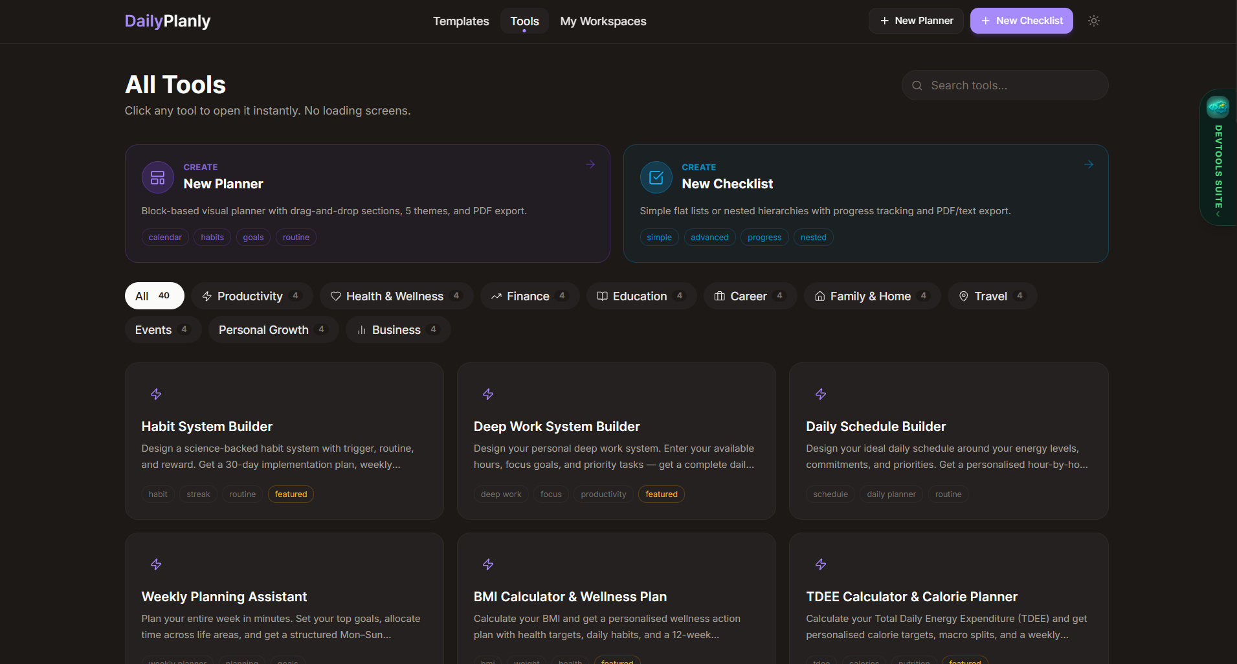Screen dimensions: 1237x664
Task: Click "Click any tool to open it instantly" text
Action: [x=213, y=111]
